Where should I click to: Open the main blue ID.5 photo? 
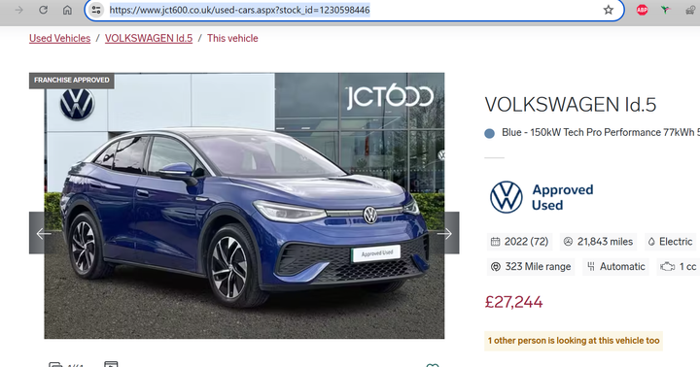tap(244, 206)
